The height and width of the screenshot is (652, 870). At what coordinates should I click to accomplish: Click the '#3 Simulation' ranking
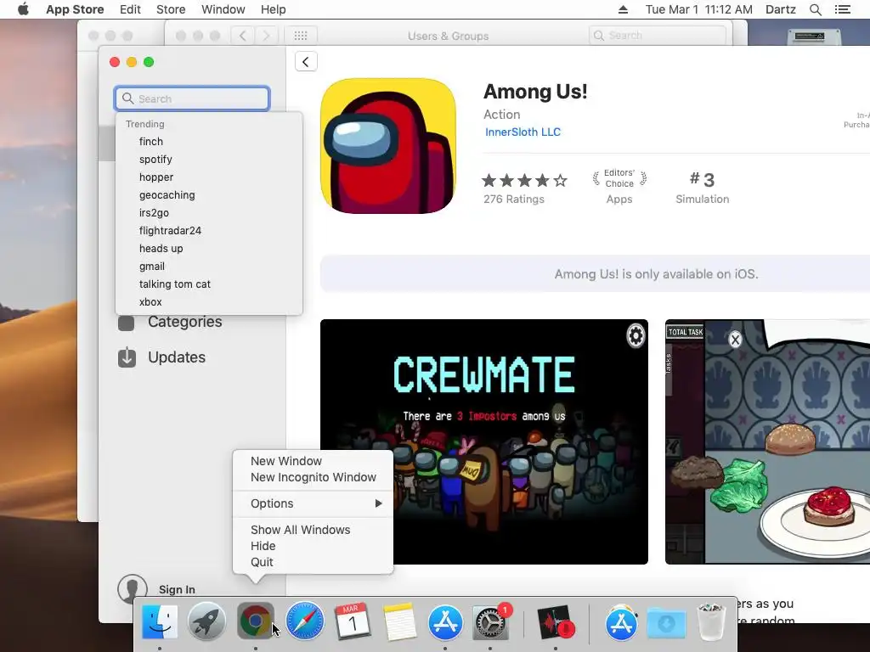coord(703,188)
